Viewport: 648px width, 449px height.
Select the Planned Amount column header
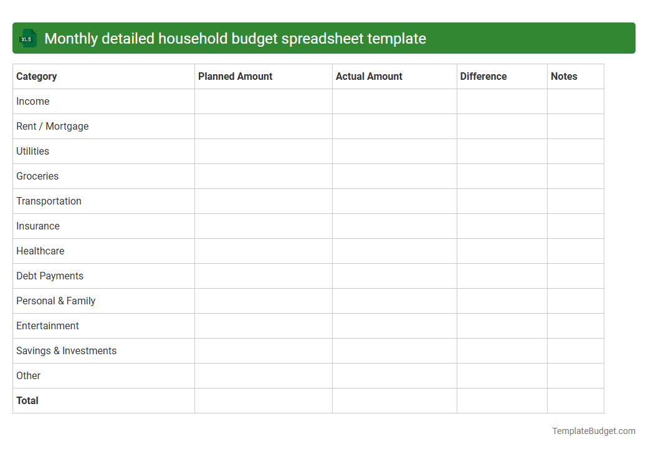[x=235, y=76]
